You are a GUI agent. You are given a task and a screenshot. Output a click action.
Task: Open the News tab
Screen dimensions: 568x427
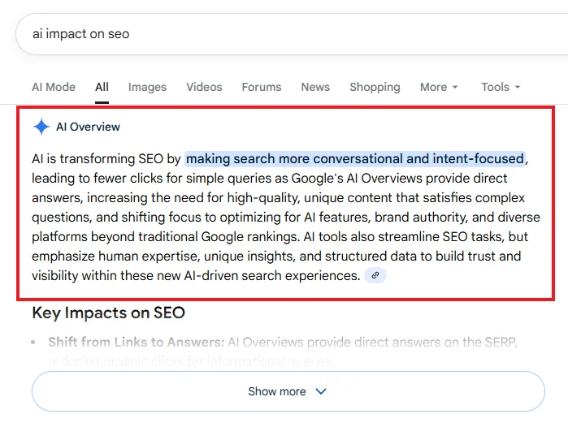(315, 87)
